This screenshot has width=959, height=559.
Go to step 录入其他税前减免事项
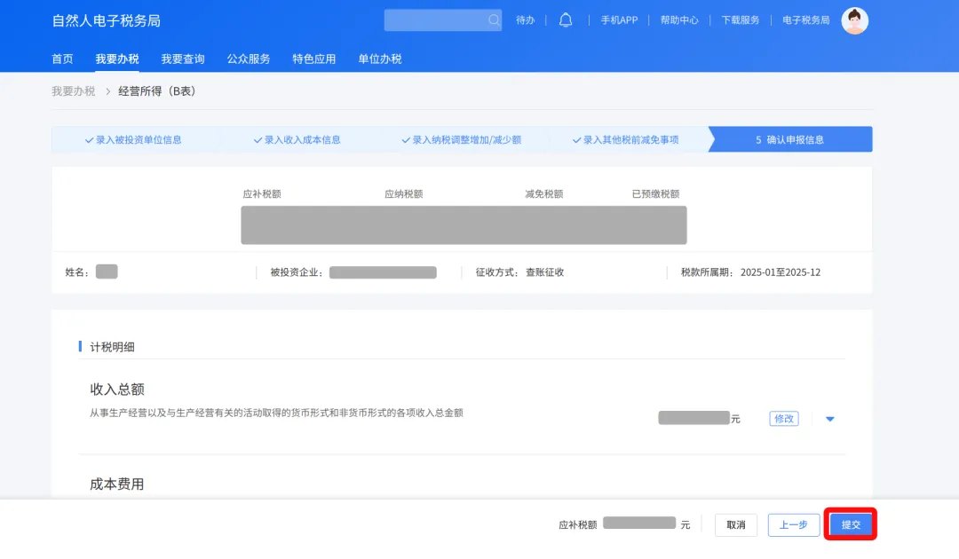626,140
